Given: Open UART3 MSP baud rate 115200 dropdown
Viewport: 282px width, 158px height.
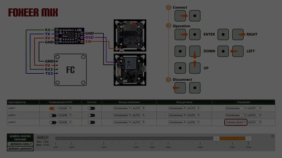Looking at the screenshot, I should click(x=65, y=122).
